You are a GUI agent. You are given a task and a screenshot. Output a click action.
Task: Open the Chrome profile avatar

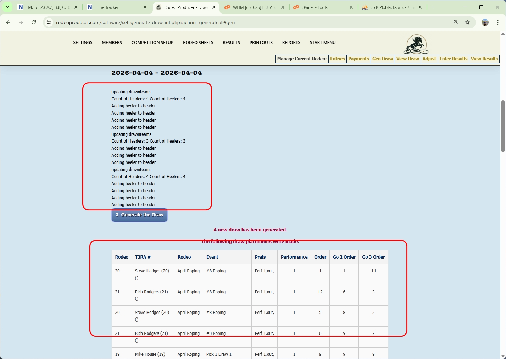pos(485,22)
